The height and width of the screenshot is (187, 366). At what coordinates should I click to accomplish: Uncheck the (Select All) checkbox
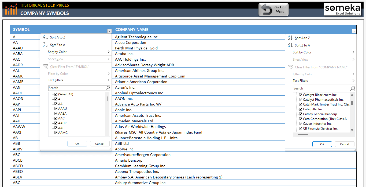tap(56, 94)
